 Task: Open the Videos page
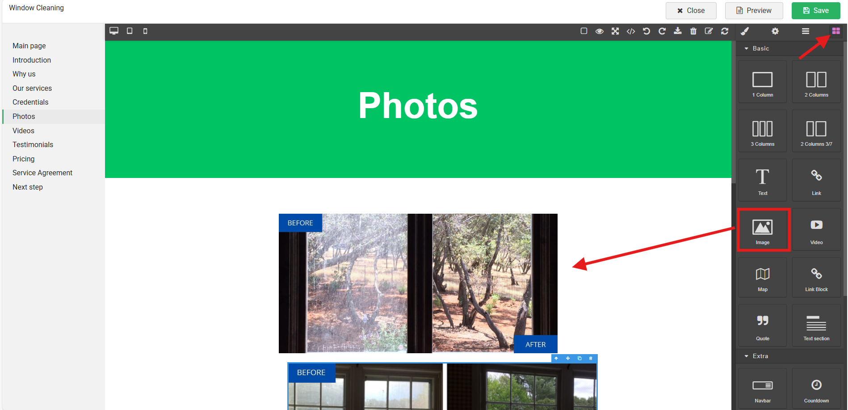click(x=23, y=131)
